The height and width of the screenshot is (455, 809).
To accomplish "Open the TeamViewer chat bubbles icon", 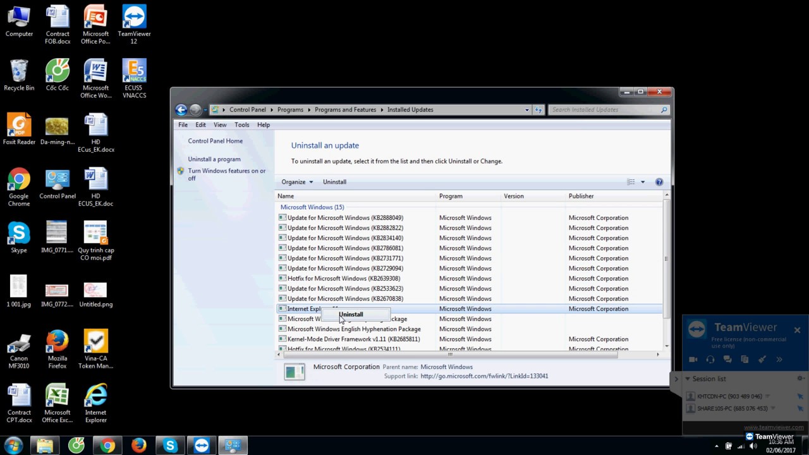I will [x=727, y=359].
